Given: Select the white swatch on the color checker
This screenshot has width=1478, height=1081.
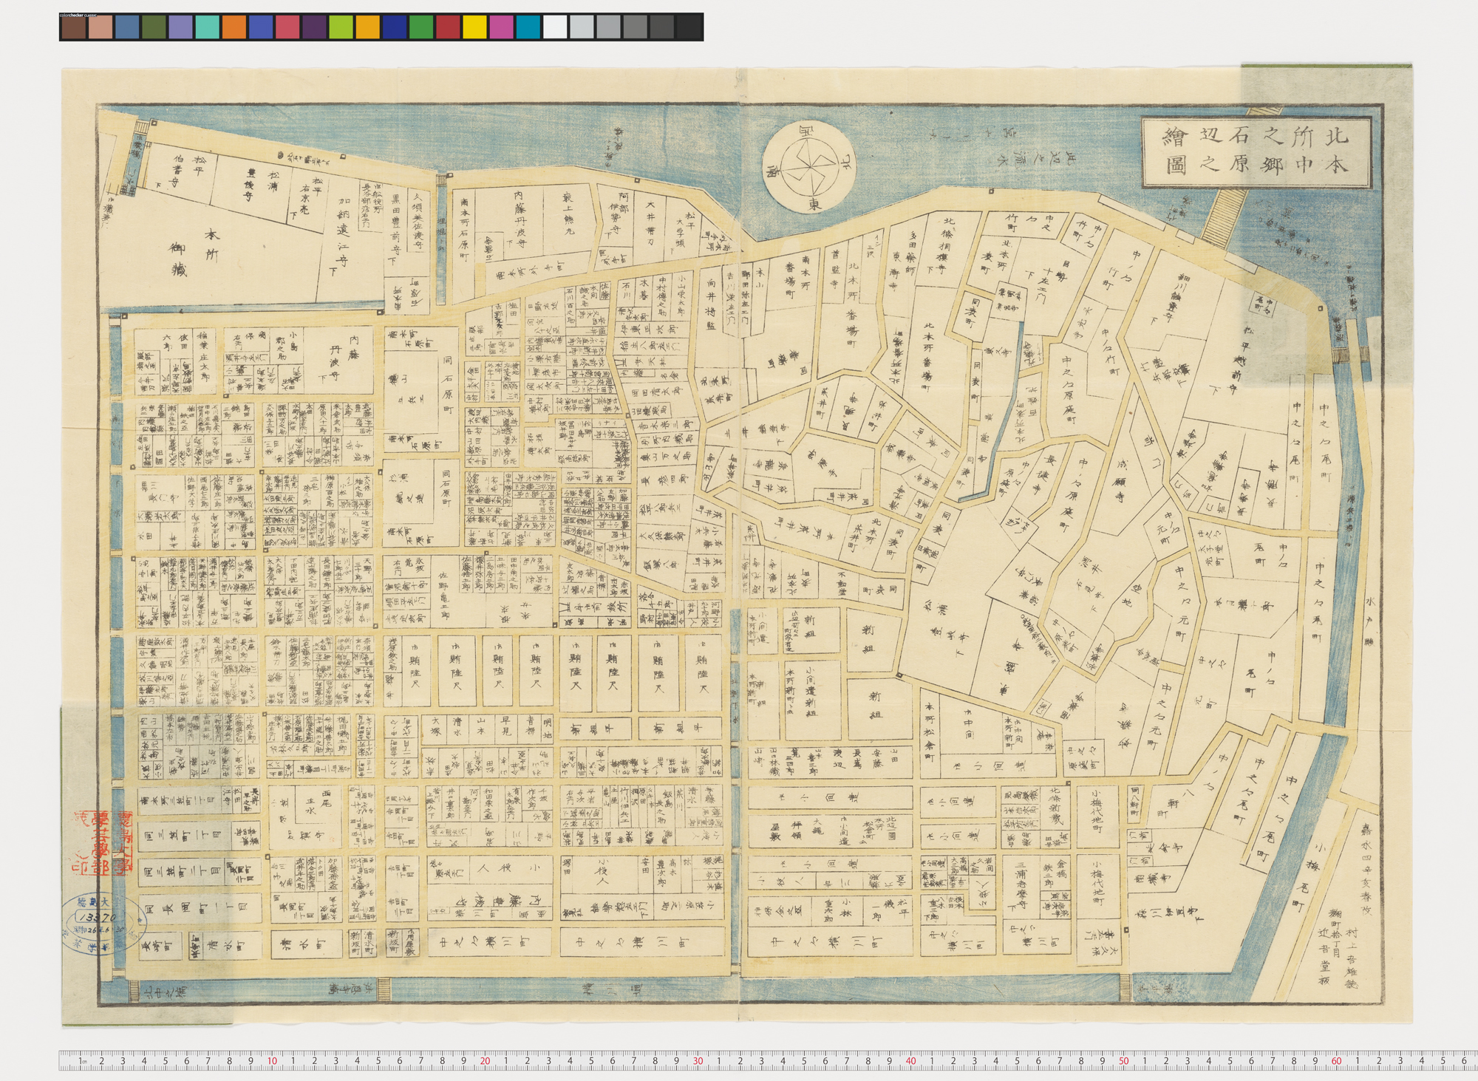Looking at the screenshot, I should (x=555, y=27).
